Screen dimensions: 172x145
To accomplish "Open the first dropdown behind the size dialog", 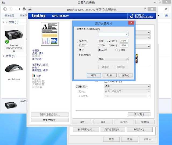I will tap(143, 32).
